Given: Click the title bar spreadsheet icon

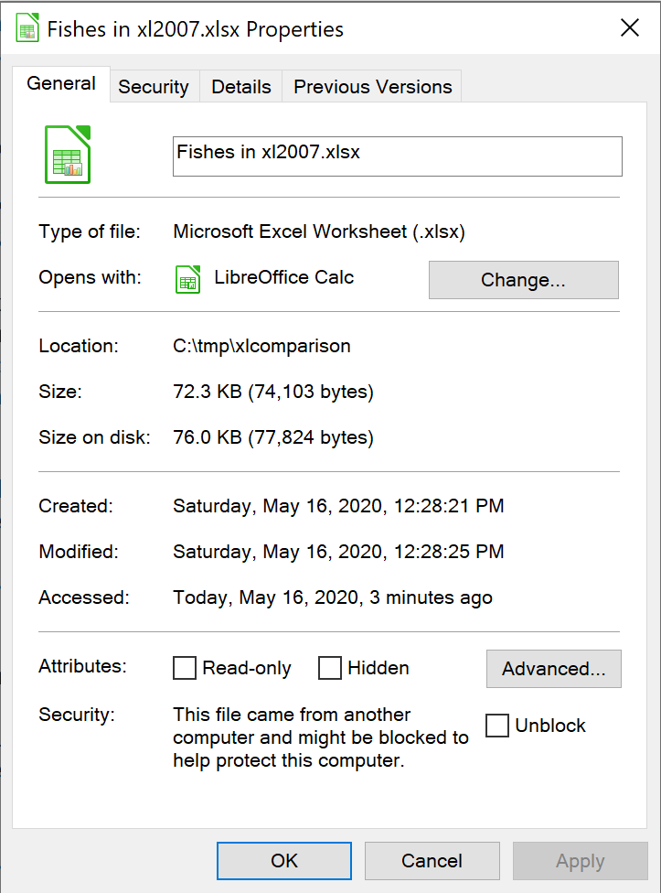Looking at the screenshot, I should [x=27, y=27].
